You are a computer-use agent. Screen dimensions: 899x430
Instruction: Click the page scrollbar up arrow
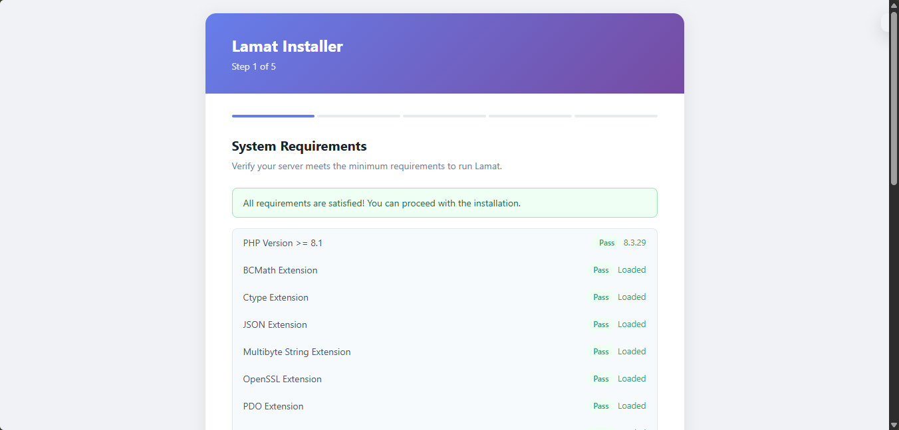(894, 5)
